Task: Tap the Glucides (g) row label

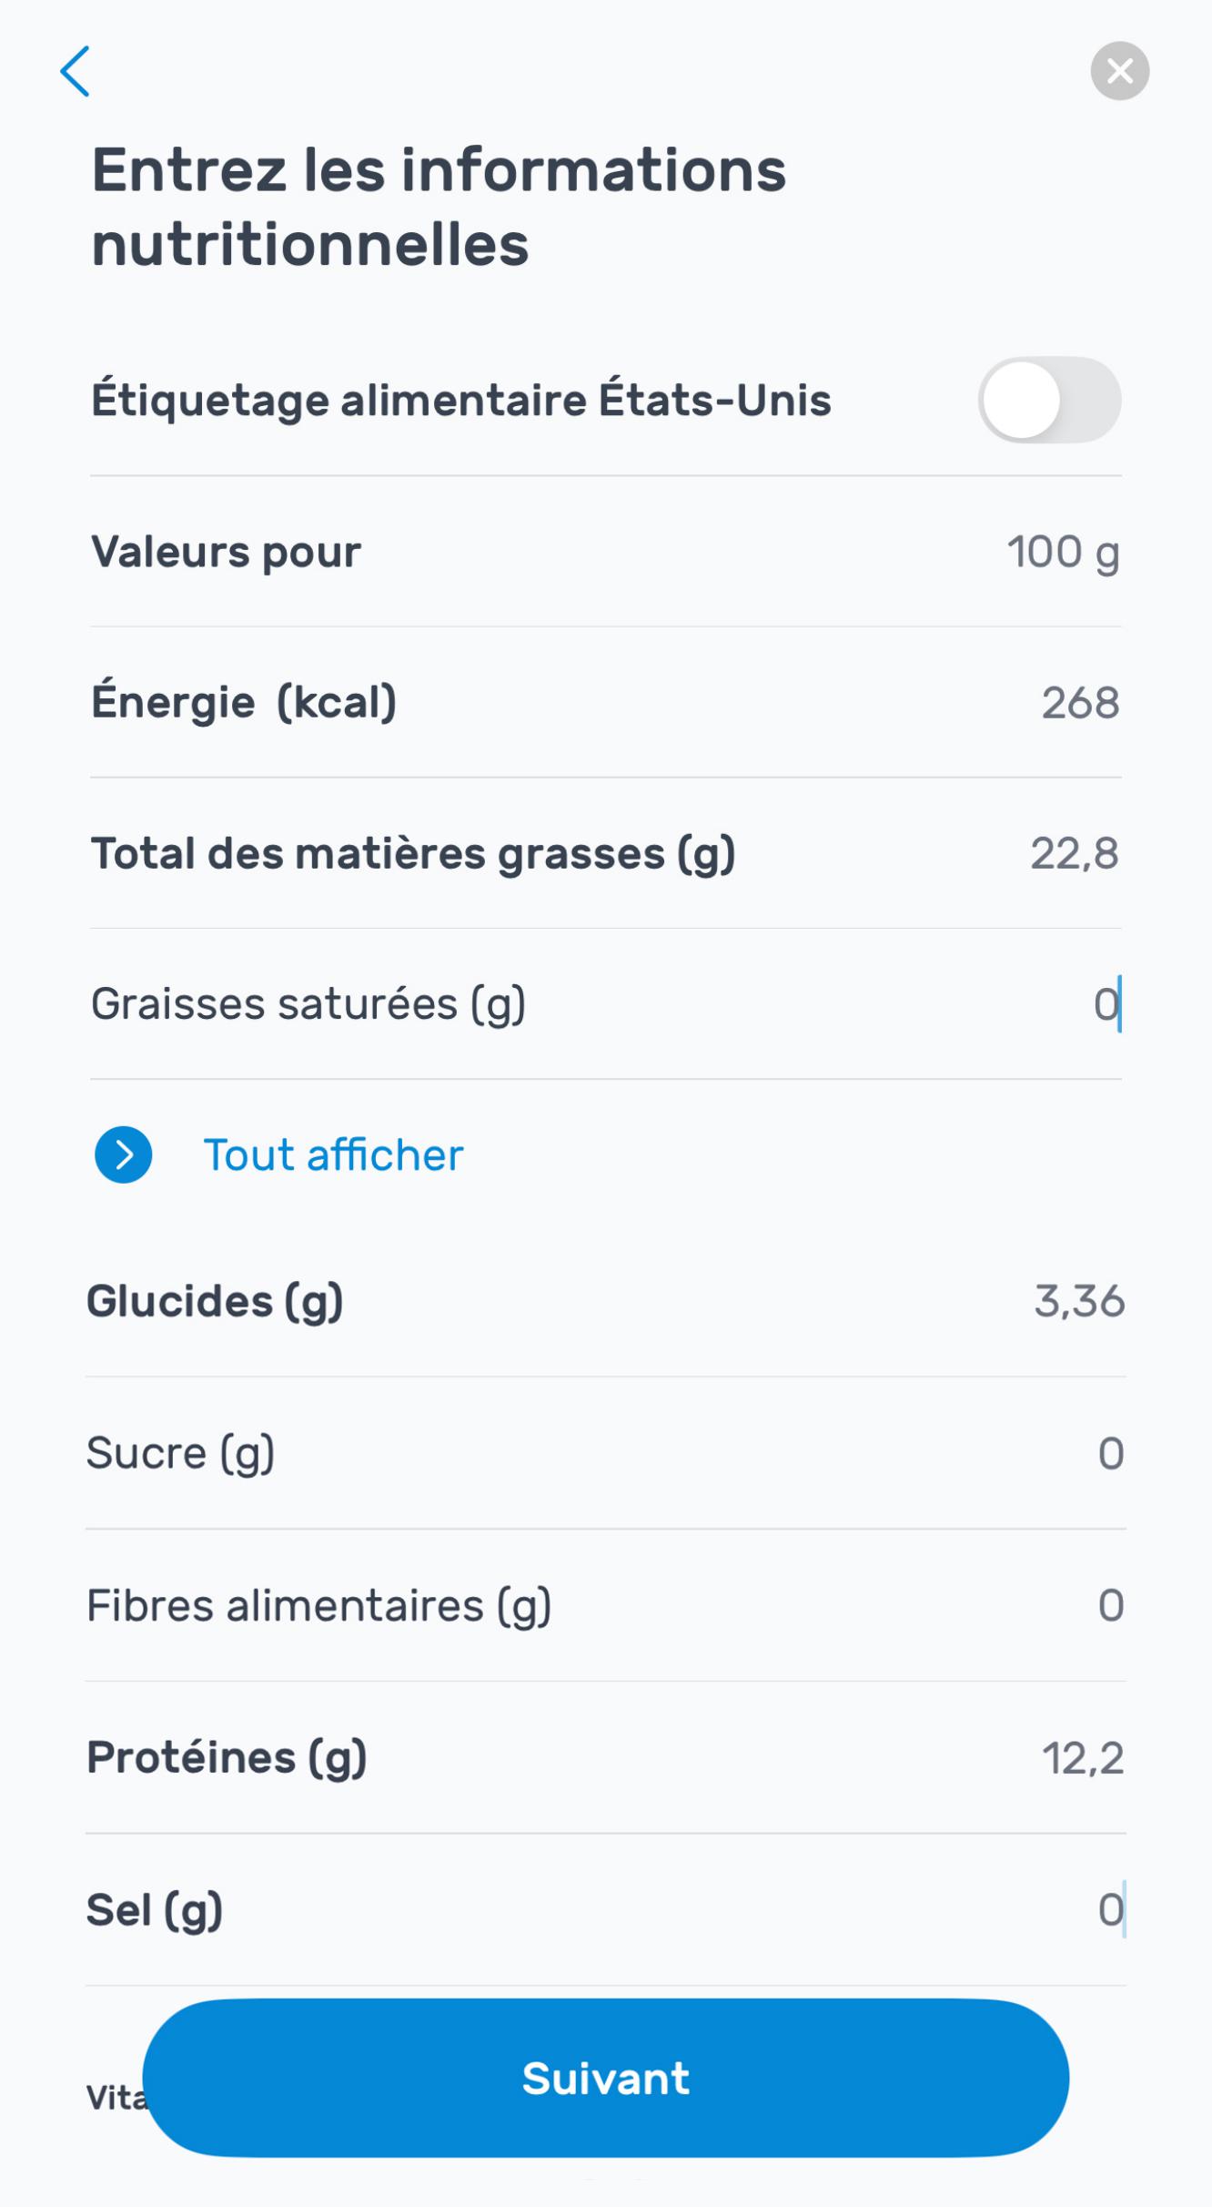Action: 215,1301
